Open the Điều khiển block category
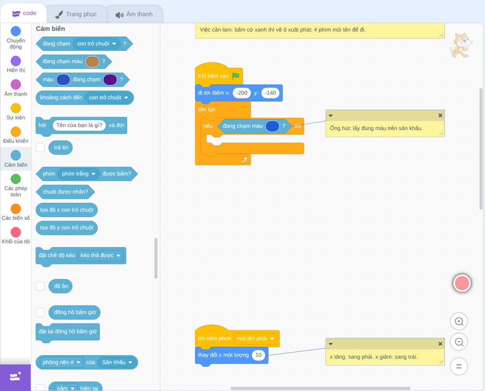485x391 pixels. coord(16,135)
